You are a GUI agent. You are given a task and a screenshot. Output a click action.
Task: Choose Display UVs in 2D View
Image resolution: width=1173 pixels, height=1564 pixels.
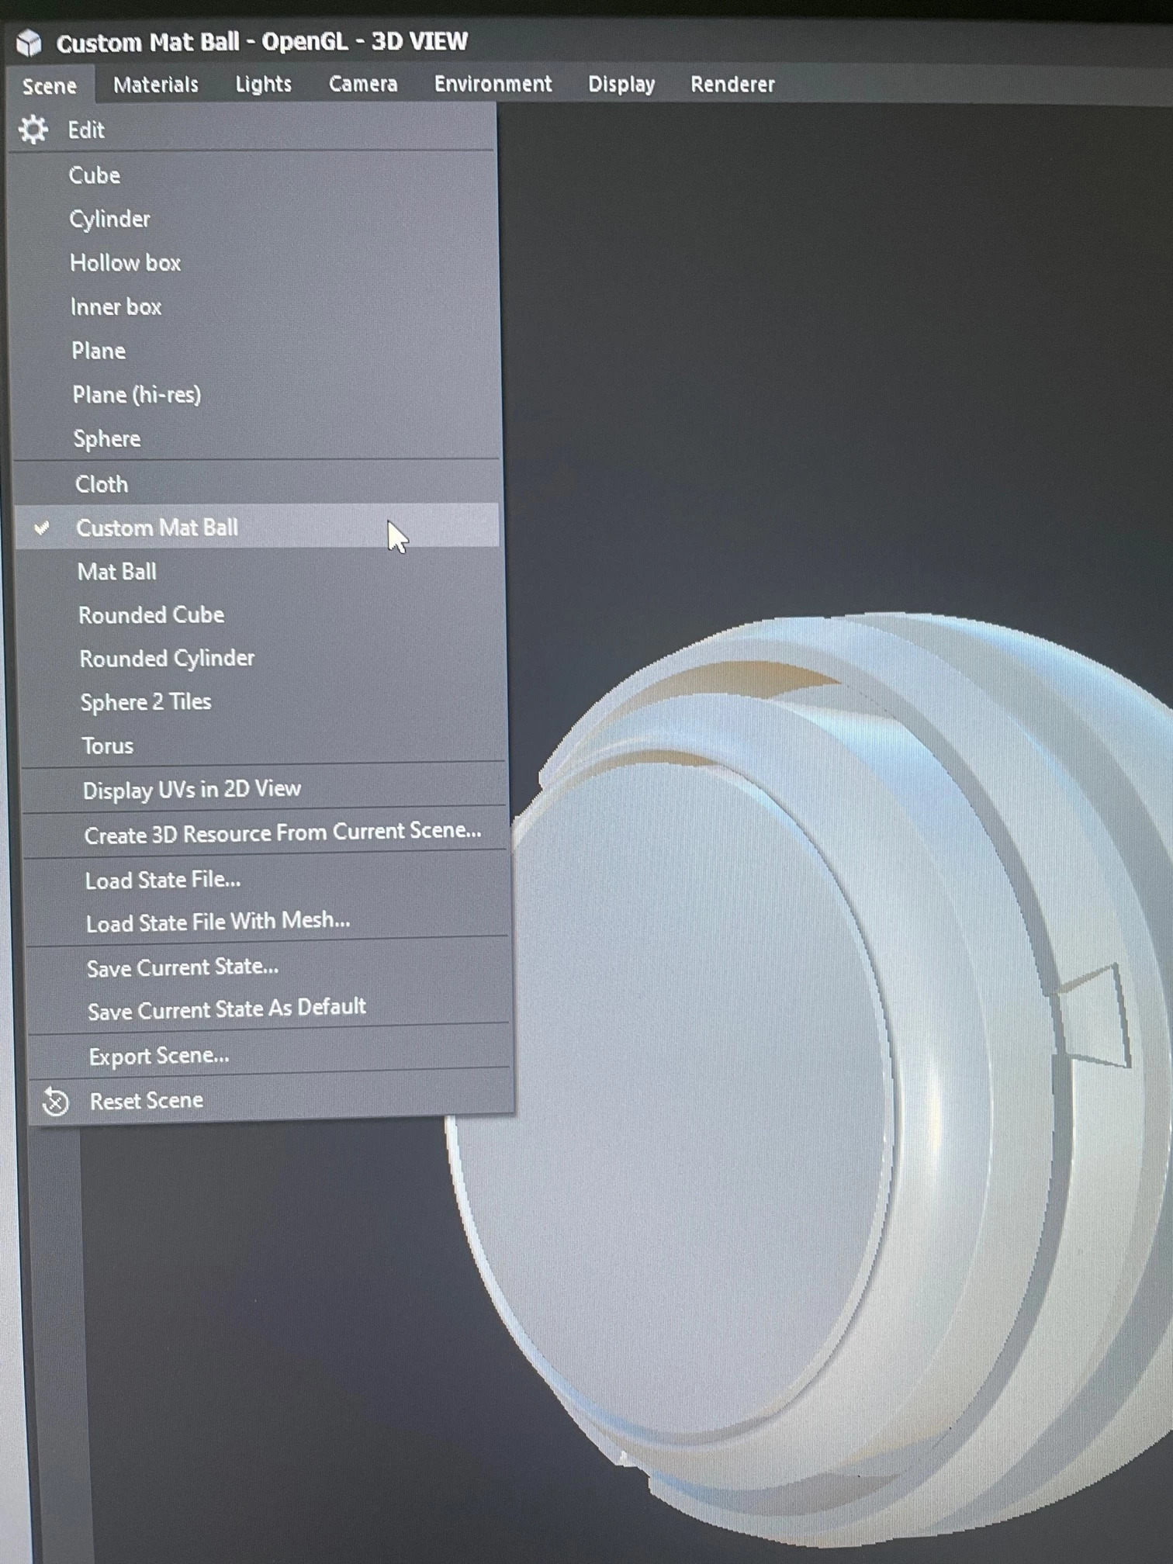click(263, 790)
